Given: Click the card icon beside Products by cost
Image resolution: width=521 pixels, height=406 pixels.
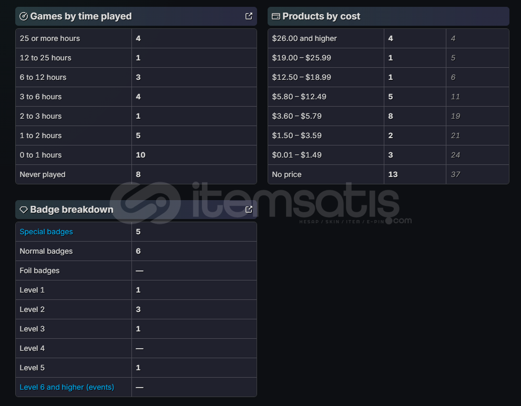Looking at the screenshot, I should click(275, 16).
